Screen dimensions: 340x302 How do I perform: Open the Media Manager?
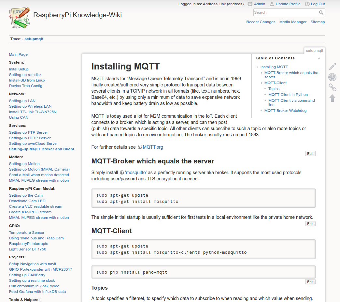click(x=293, y=22)
